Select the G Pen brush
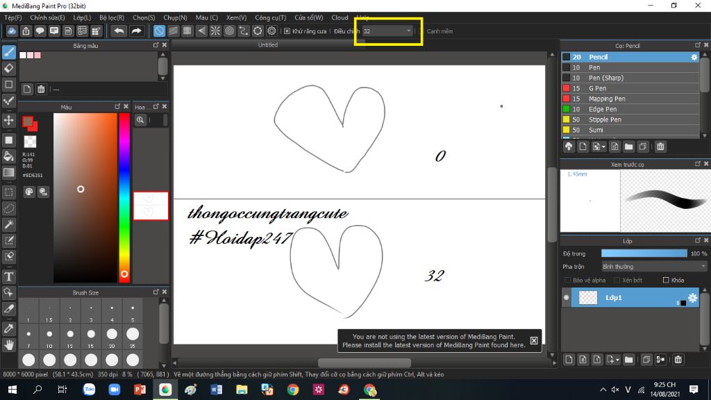 [630, 88]
